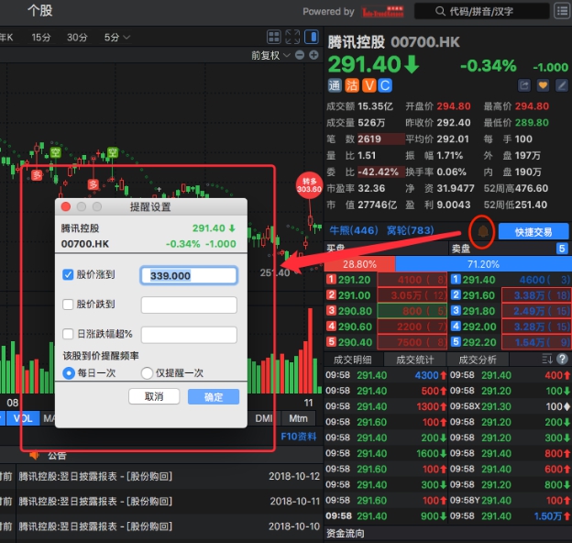Open the F10资料 link

[299, 437]
